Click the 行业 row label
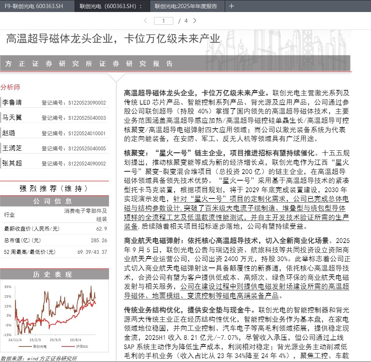 pyautogui.click(x=9, y=215)
